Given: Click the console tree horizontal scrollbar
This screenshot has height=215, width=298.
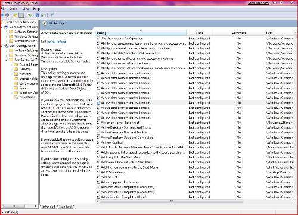Looking at the screenshot, I should (14, 206).
